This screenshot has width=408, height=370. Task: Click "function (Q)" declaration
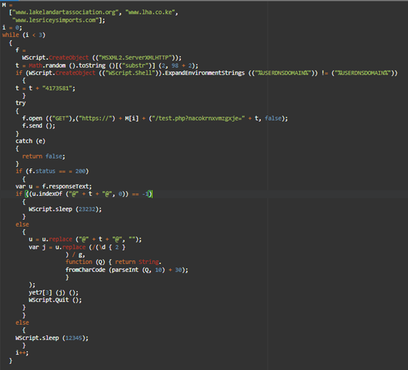86,262
